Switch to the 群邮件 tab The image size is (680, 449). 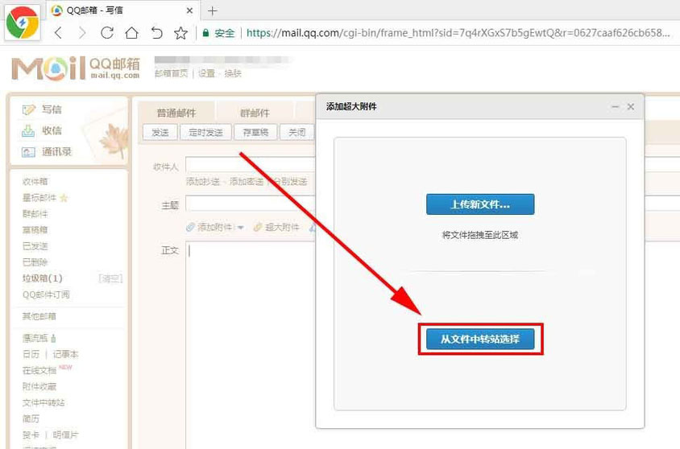[x=255, y=113]
